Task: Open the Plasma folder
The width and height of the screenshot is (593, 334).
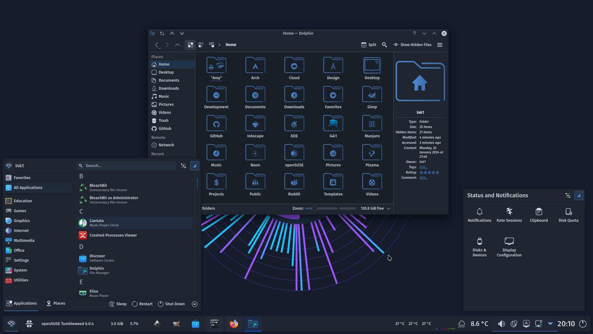Action: [x=372, y=156]
